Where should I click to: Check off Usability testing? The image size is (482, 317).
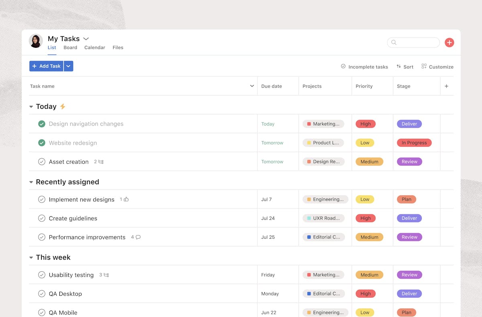(x=41, y=275)
